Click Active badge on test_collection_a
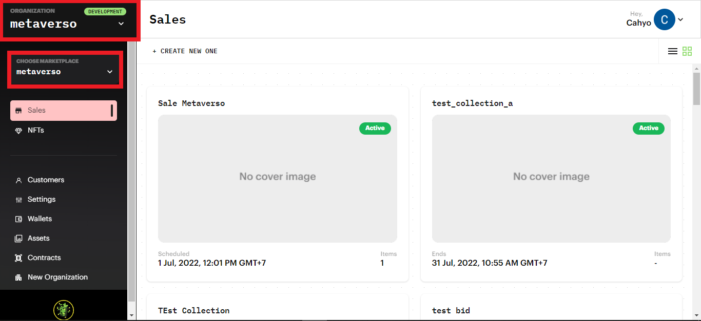The width and height of the screenshot is (701, 321). click(649, 129)
